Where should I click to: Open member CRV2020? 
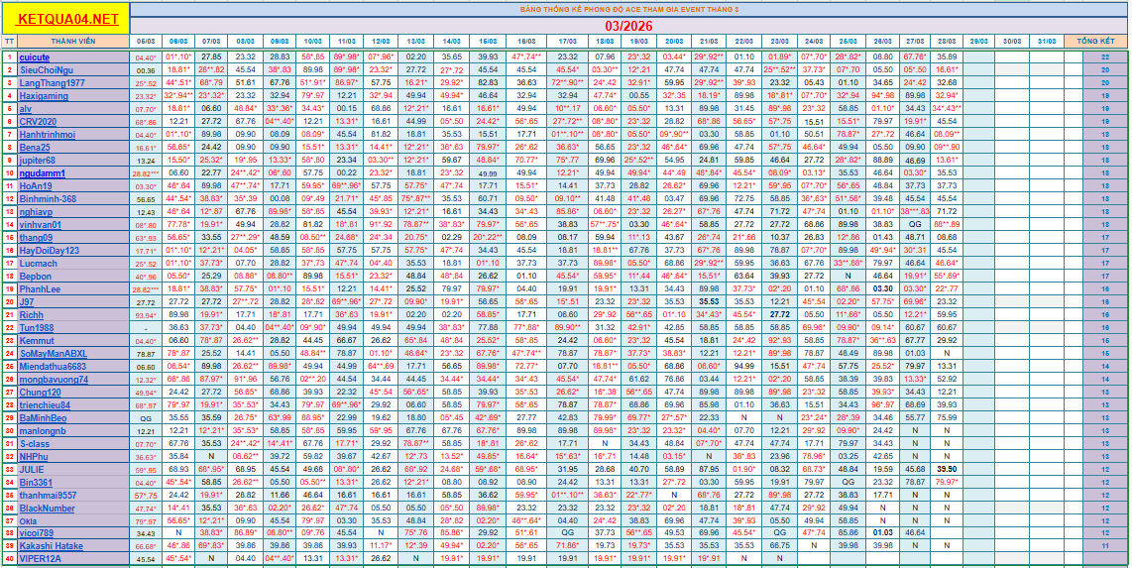(x=39, y=121)
